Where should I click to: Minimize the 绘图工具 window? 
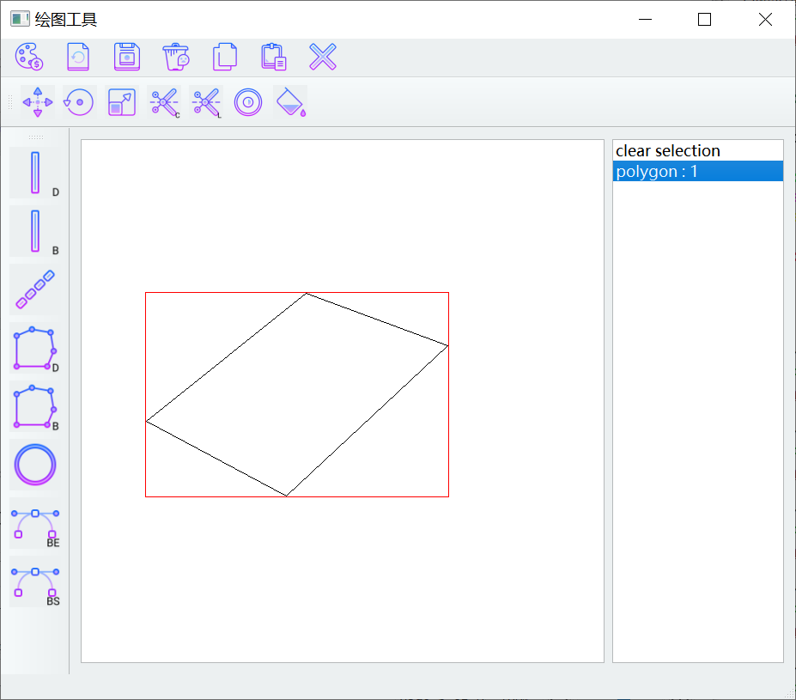coord(645,19)
